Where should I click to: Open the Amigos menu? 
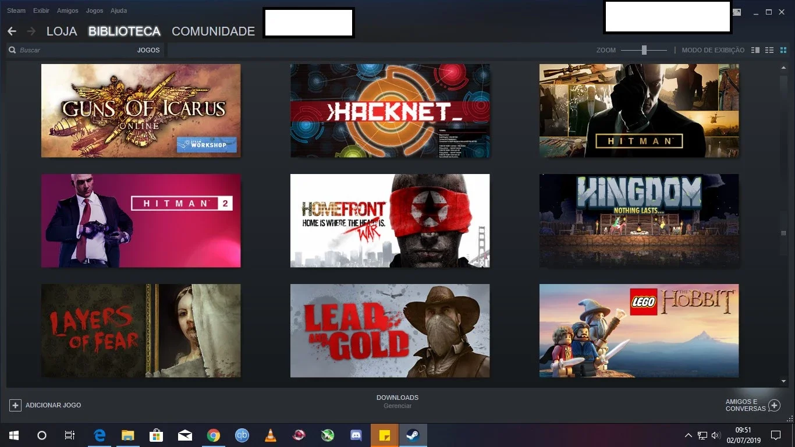point(68,10)
